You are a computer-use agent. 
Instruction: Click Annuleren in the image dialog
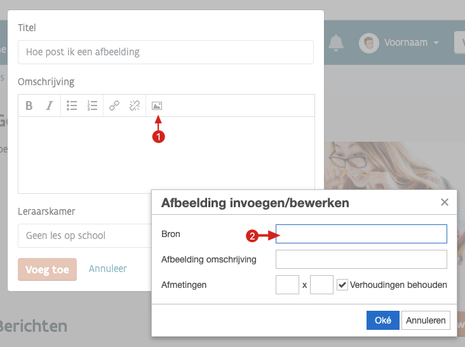coord(426,320)
